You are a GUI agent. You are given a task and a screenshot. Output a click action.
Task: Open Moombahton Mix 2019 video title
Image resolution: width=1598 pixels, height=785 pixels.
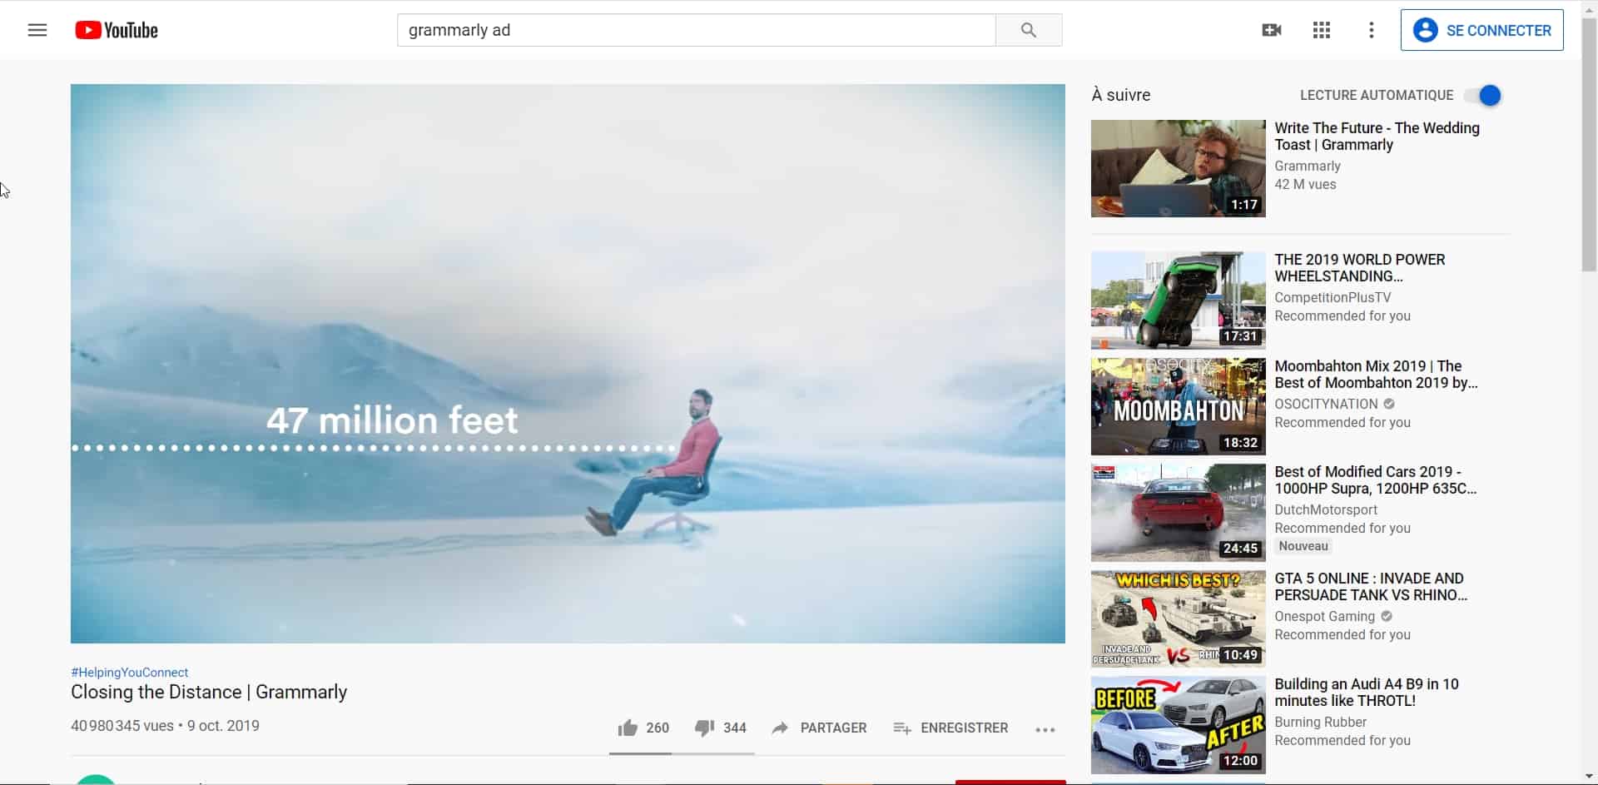(x=1376, y=375)
